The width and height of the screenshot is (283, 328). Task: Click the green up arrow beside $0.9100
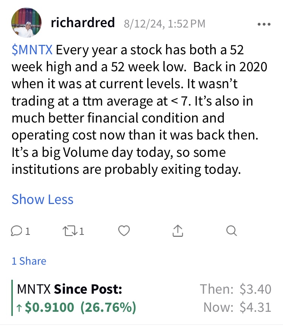pyautogui.click(x=20, y=308)
